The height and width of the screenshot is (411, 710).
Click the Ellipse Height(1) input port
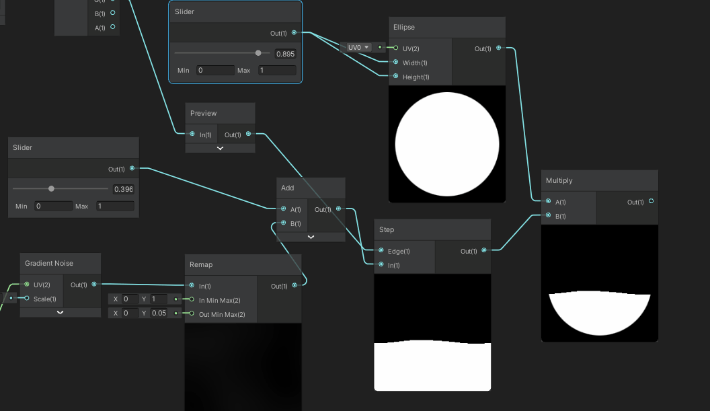[x=396, y=76]
